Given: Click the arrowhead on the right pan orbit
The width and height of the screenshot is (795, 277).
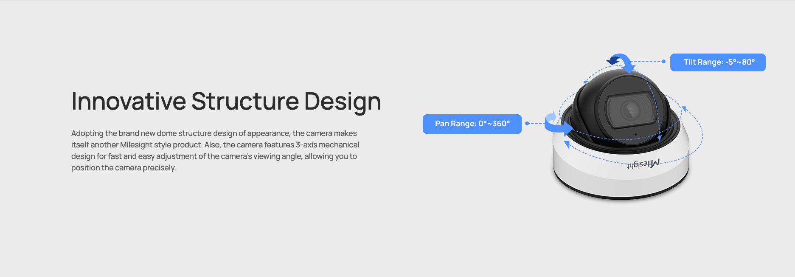Looking at the screenshot, I should pyautogui.click(x=684, y=109).
